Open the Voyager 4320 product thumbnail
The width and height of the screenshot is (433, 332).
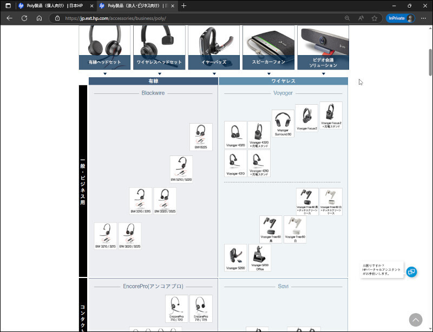tap(235, 135)
